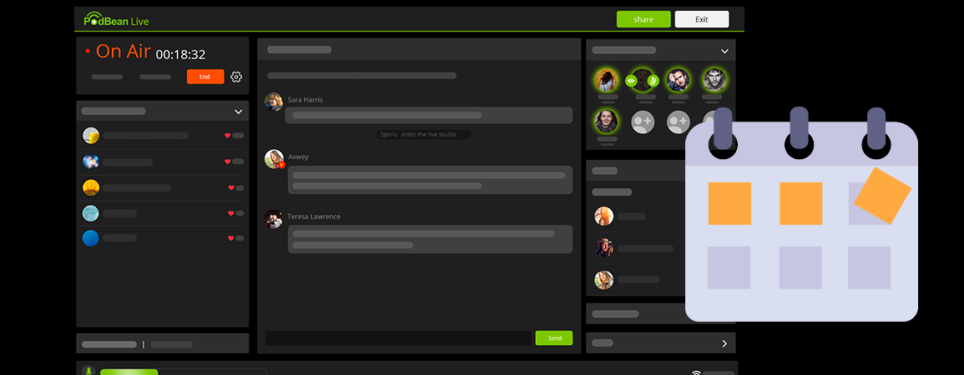Click Avwey's profile avatar in chat

click(274, 159)
